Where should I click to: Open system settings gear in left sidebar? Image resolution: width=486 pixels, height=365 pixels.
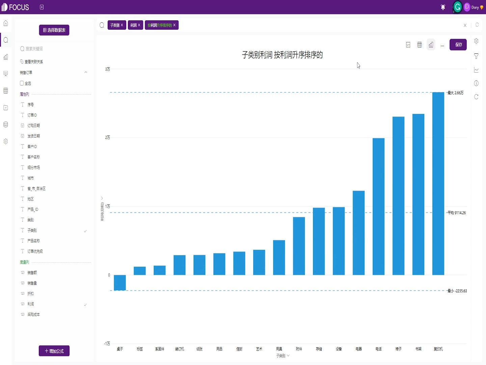(x=6, y=141)
